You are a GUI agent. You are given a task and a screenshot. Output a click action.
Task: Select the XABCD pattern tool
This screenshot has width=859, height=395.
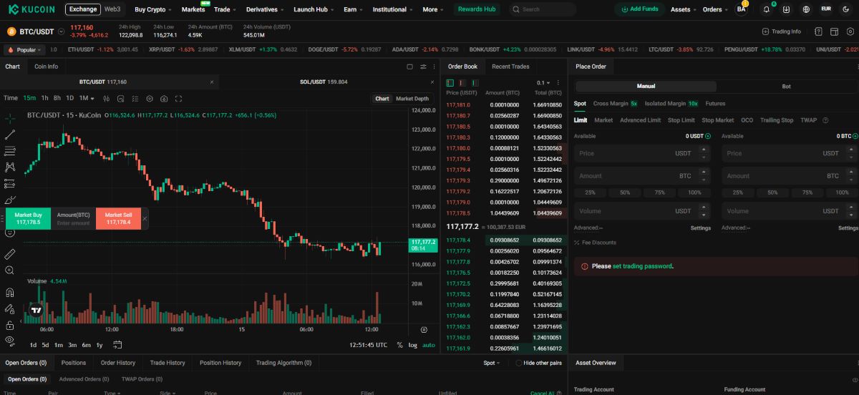pos(10,167)
